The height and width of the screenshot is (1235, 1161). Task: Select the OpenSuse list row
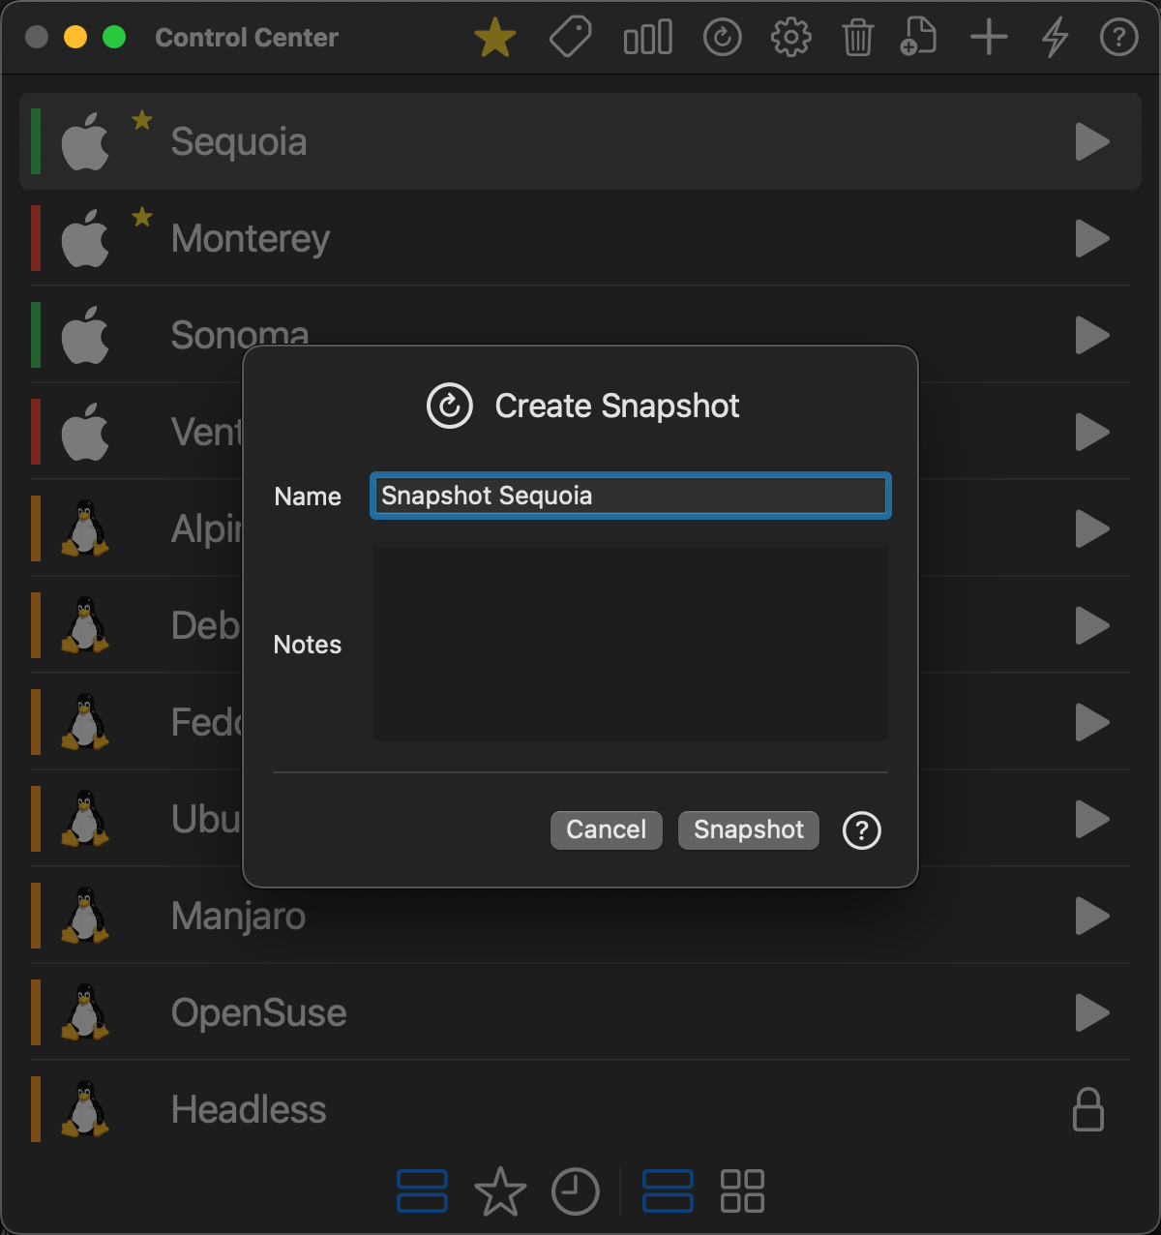580,1012
